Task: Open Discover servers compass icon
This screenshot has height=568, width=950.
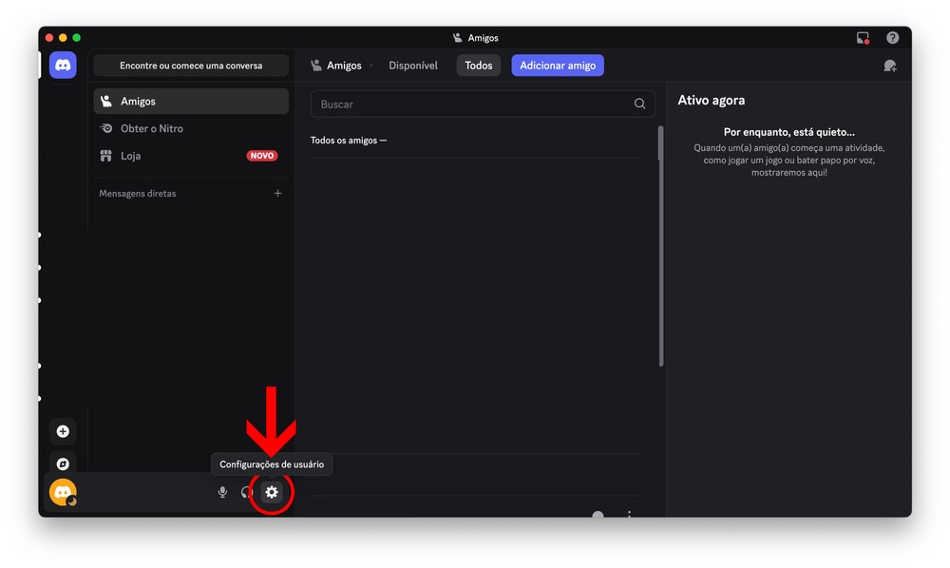Action: coord(63,464)
